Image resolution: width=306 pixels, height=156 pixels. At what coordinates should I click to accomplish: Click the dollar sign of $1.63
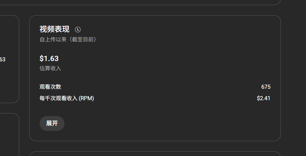[x=41, y=58]
